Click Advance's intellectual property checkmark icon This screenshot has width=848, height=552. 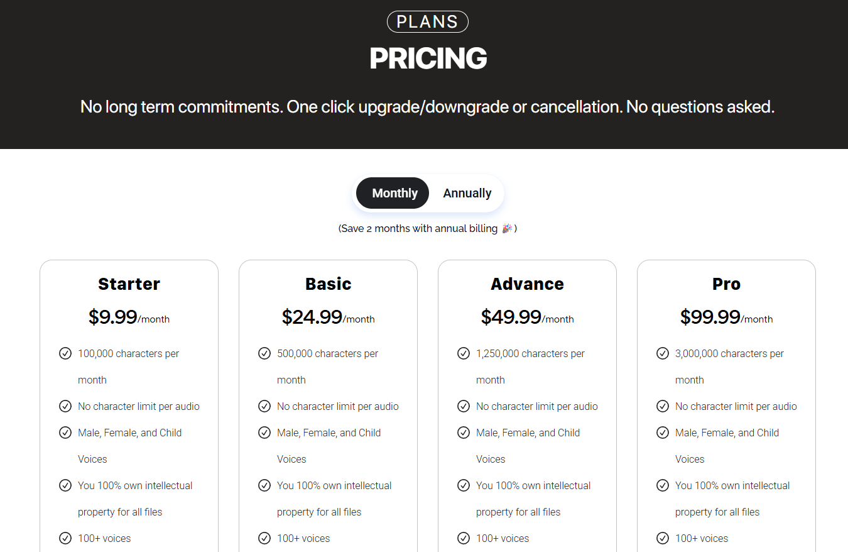tap(464, 485)
